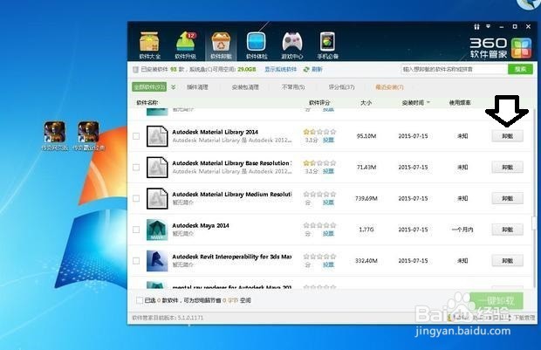Click the 大小 column header

click(366, 102)
